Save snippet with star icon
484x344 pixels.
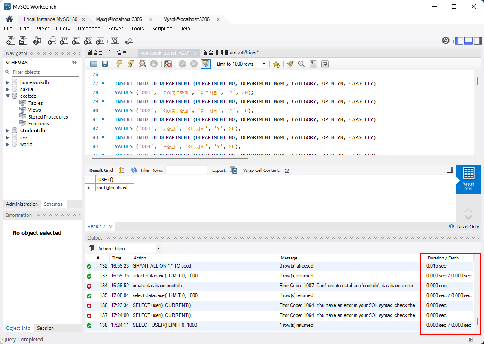pos(276,64)
